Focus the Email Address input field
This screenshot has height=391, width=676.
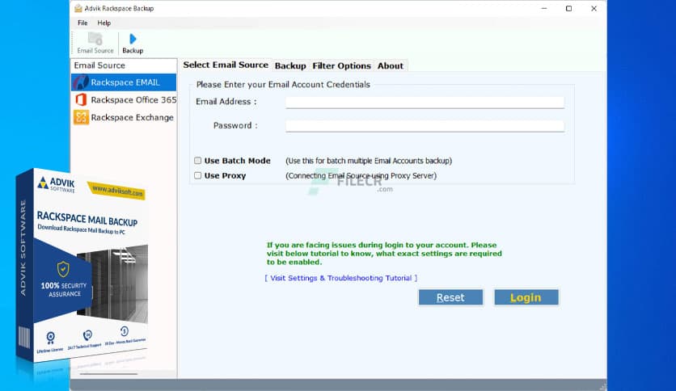tap(425, 102)
